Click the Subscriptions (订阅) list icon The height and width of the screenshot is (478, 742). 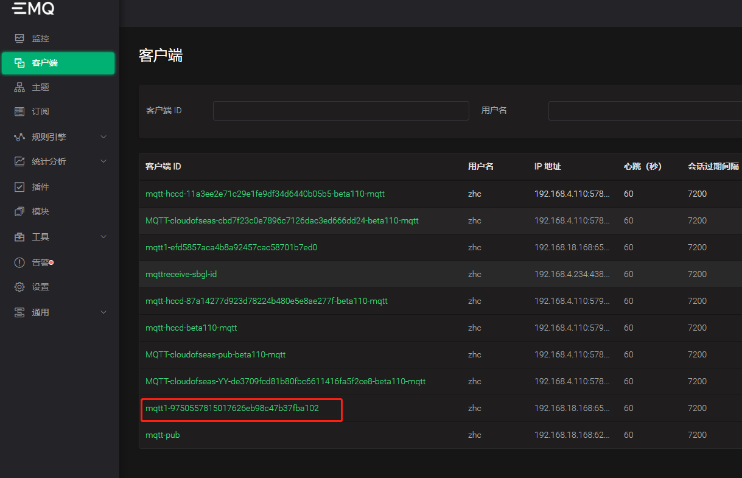tap(19, 111)
